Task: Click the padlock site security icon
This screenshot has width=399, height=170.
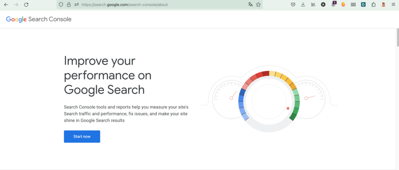Action: (x=69, y=5)
